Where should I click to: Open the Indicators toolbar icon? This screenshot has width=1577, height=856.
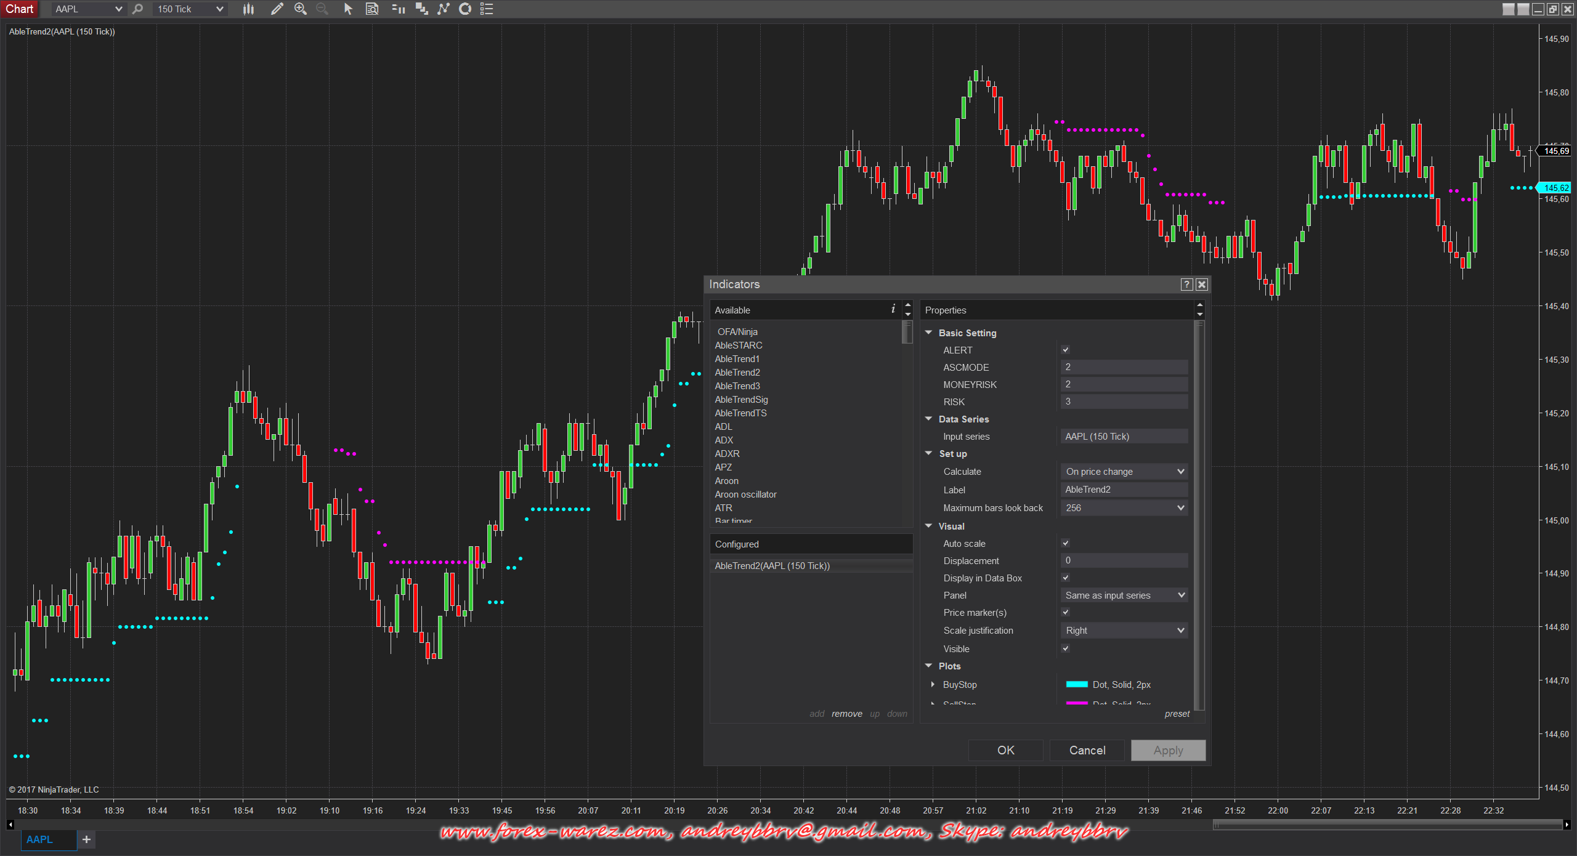click(444, 9)
